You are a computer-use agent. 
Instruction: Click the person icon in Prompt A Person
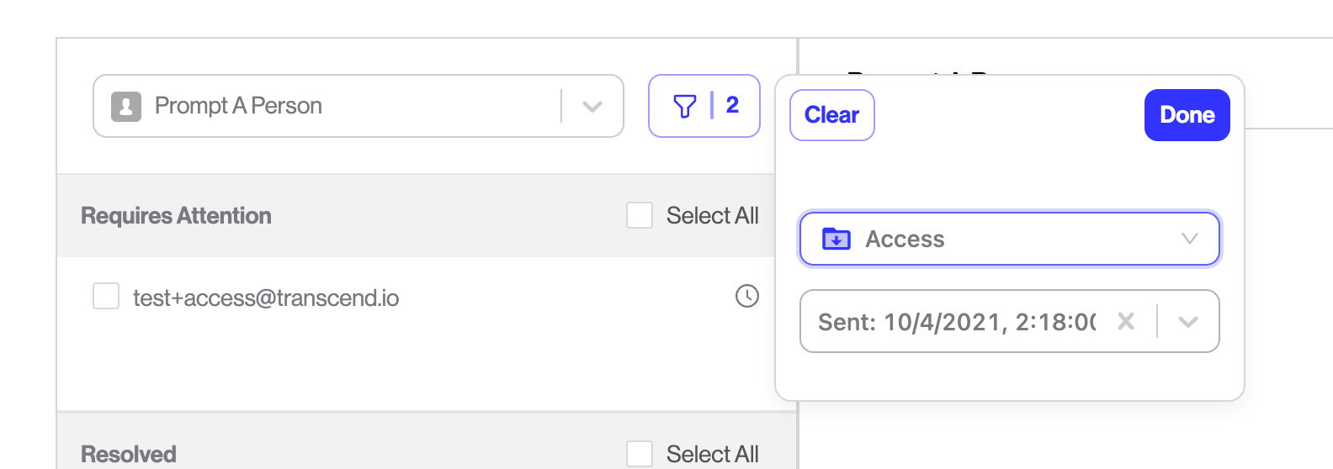coord(126,107)
